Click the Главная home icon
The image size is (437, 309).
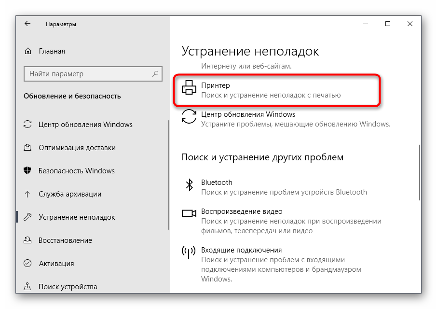click(28, 51)
